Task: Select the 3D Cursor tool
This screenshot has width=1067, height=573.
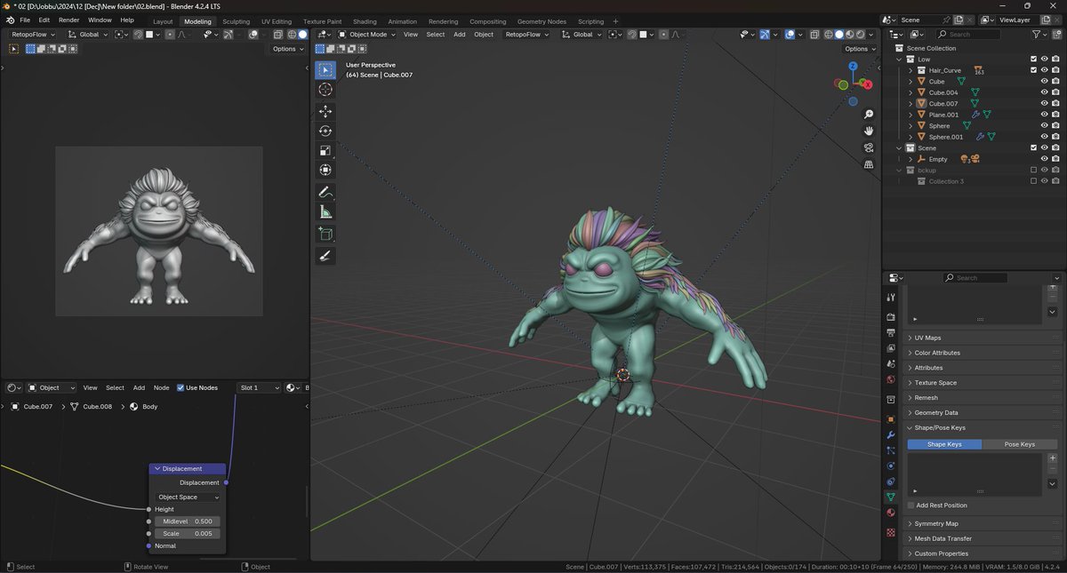Action: click(325, 89)
